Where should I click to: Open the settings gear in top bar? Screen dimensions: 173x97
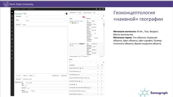97,9
